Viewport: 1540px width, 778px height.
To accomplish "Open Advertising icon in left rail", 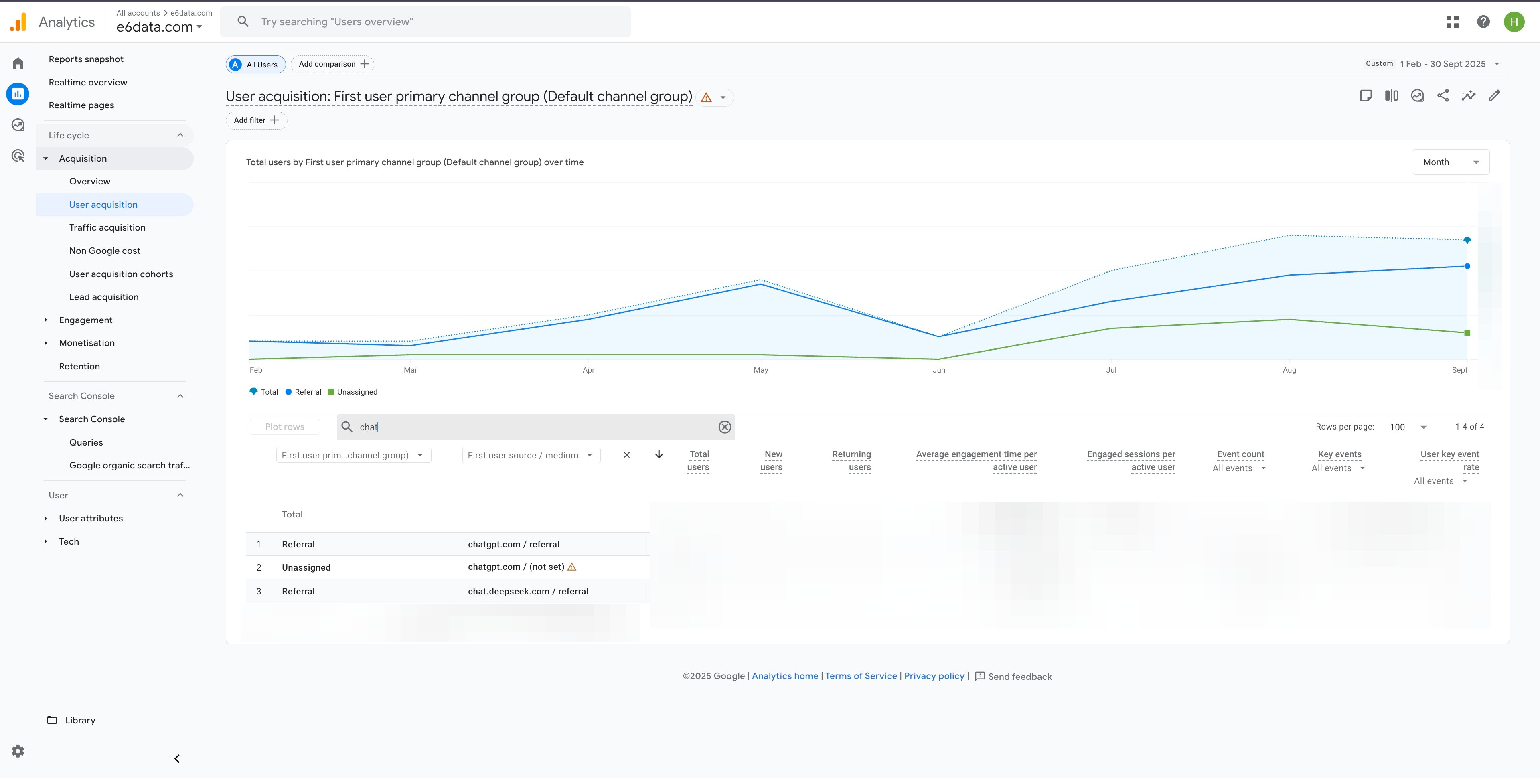I will tap(18, 156).
